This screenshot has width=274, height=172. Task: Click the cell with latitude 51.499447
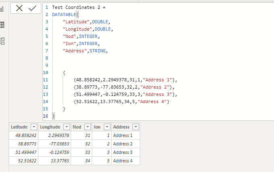(x=23, y=152)
